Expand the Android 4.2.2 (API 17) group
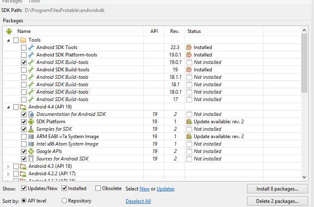 (8, 174)
